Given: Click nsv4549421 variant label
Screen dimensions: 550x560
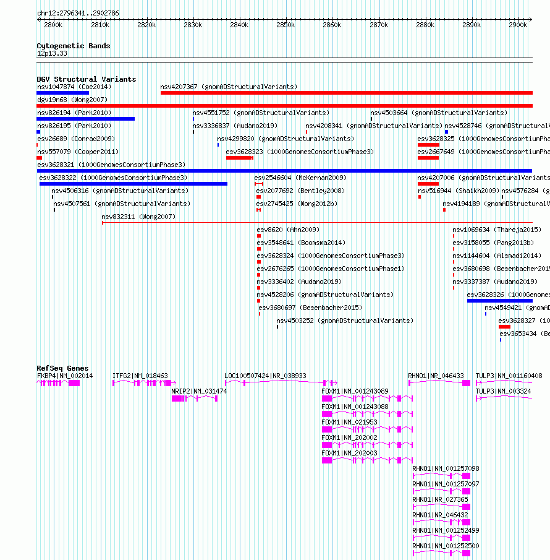Looking at the screenshot, I should click(x=517, y=308).
